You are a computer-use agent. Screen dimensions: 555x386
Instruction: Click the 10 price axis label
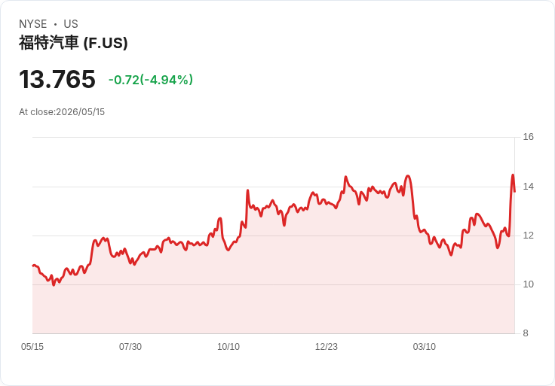(528, 284)
